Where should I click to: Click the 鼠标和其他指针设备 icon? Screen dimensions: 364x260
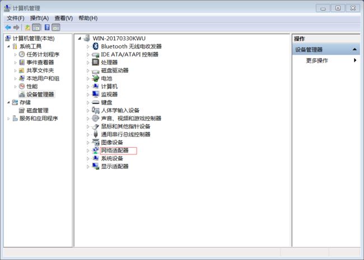[95, 126]
